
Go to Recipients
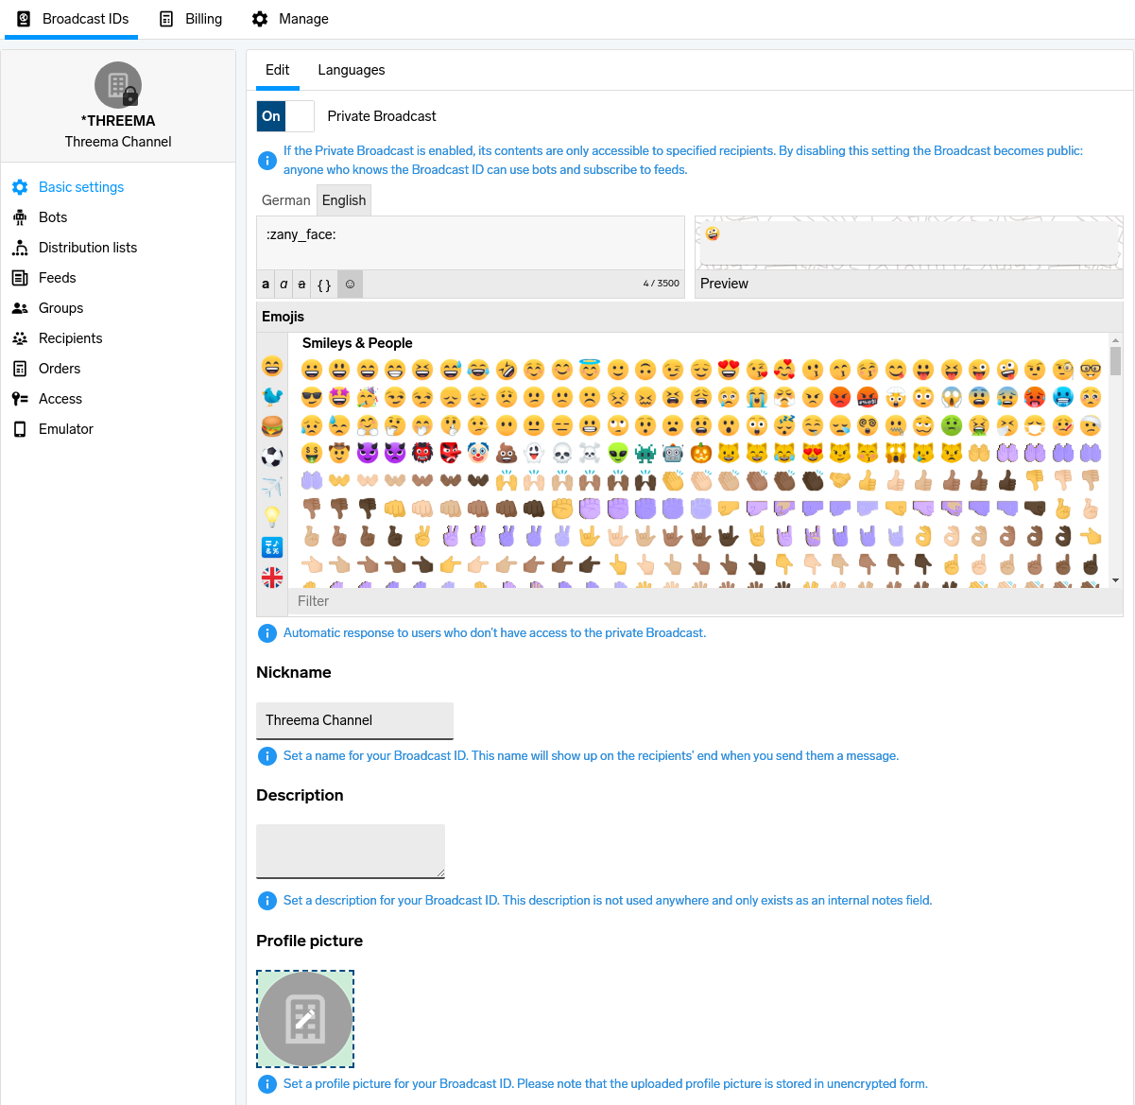tap(71, 338)
